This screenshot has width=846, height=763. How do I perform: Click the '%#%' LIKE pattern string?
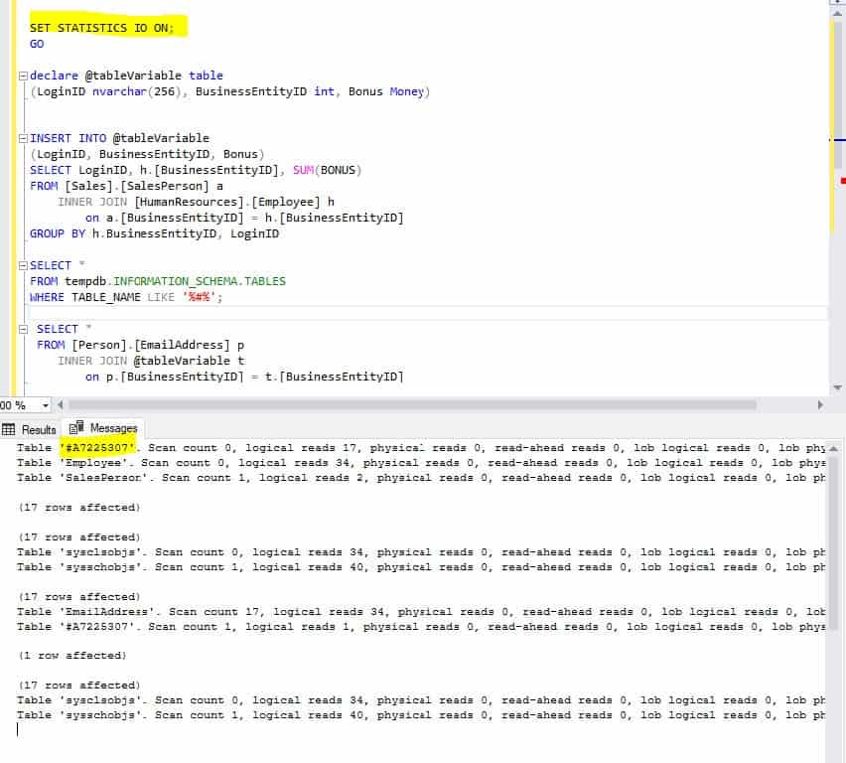(200, 297)
